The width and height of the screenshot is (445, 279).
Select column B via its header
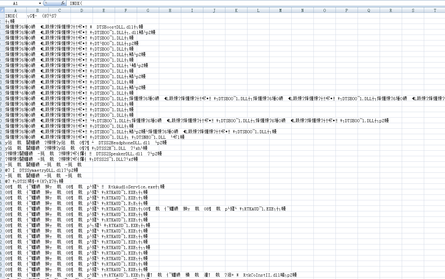[38, 10]
